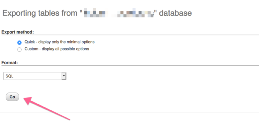Image resolution: width=259 pixels, height=125 pixels.
Task: Choose the Custom export method radio button
Action: point(19,50)
